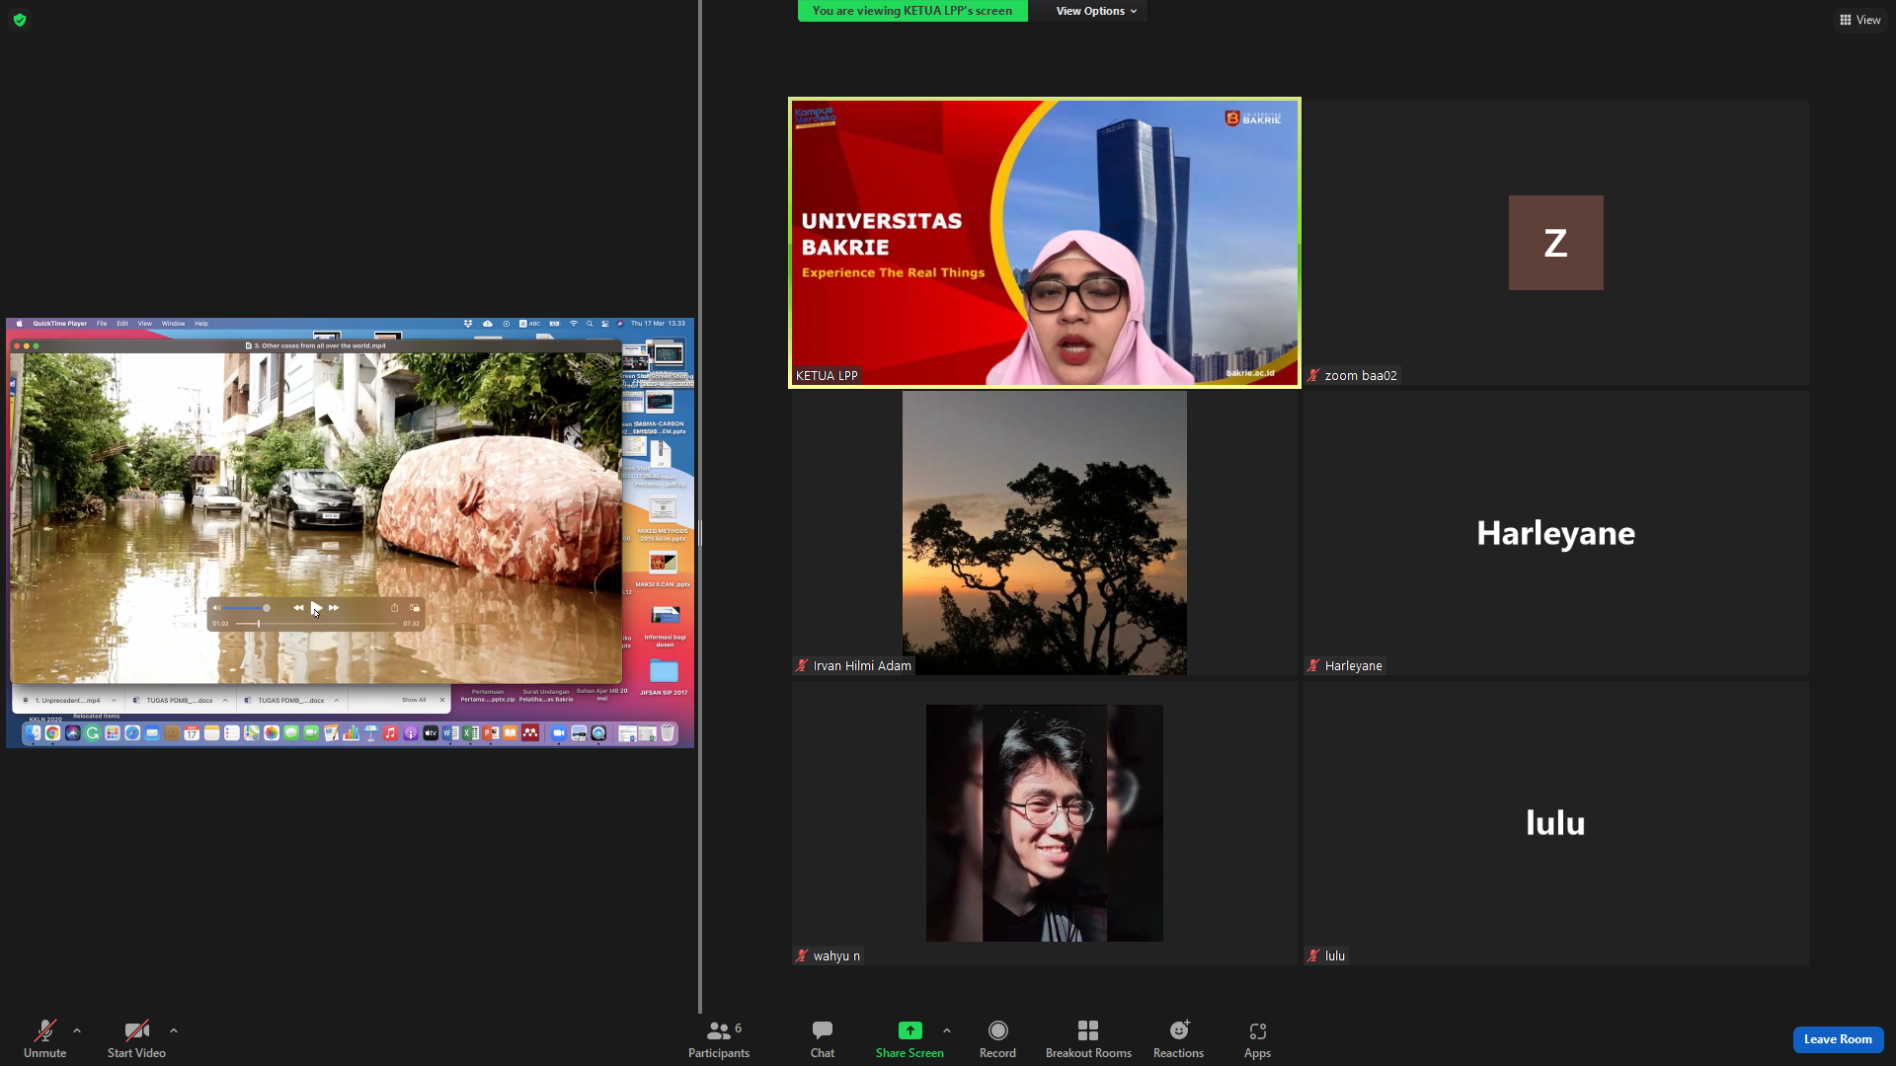Select the wahyu n video tile
The height and width of the screenshot is (1066, 1896).
1044,823
